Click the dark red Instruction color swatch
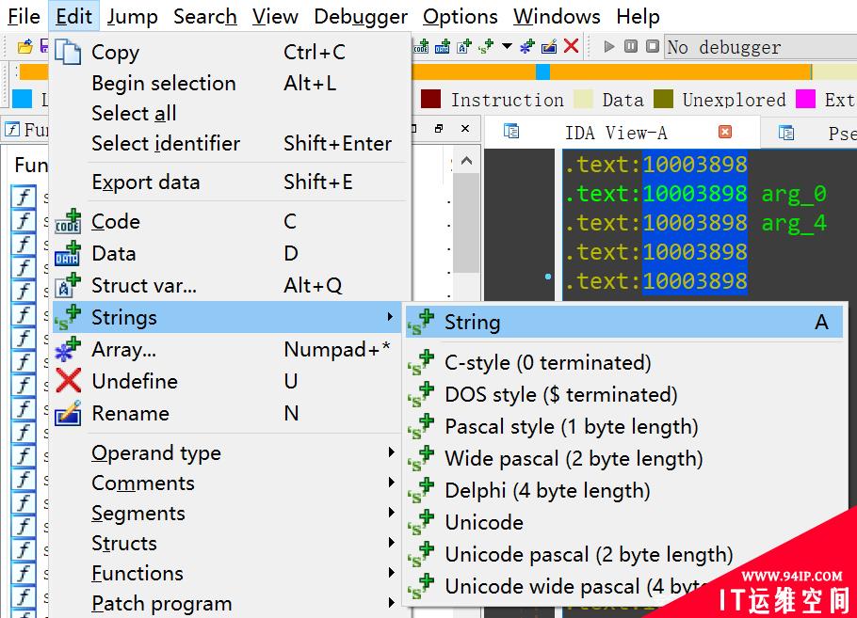The image size is (857, 618). pyautogui.click(x=431, y=100)
